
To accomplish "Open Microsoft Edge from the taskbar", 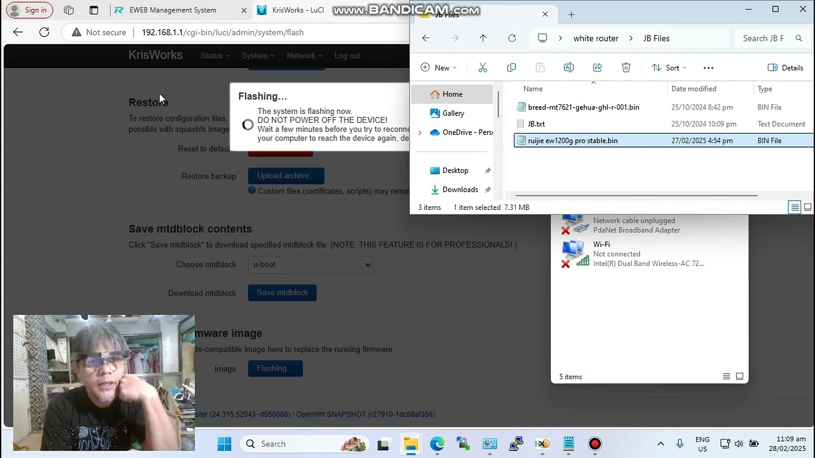I will [x=437, y=444].
